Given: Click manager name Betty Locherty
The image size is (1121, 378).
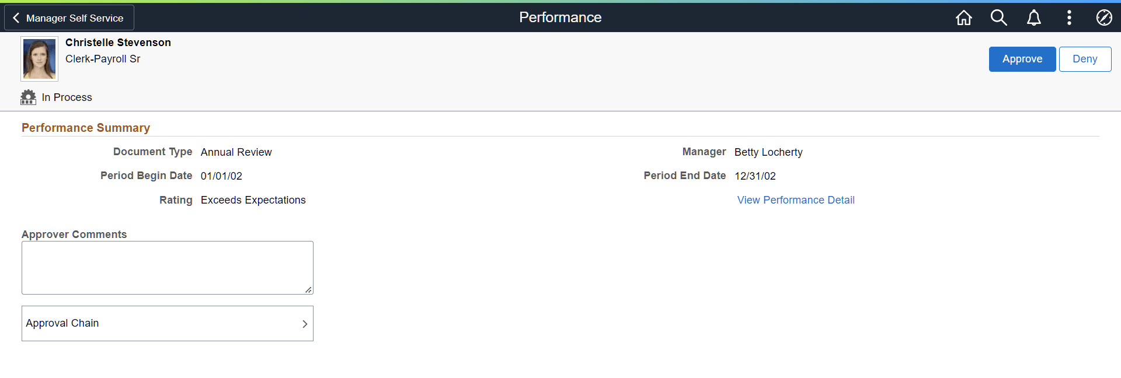Looking at the screenshot, I should tap(768, 152).
